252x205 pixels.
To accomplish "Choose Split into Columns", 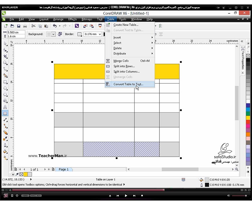I will [x=130, y=72].
